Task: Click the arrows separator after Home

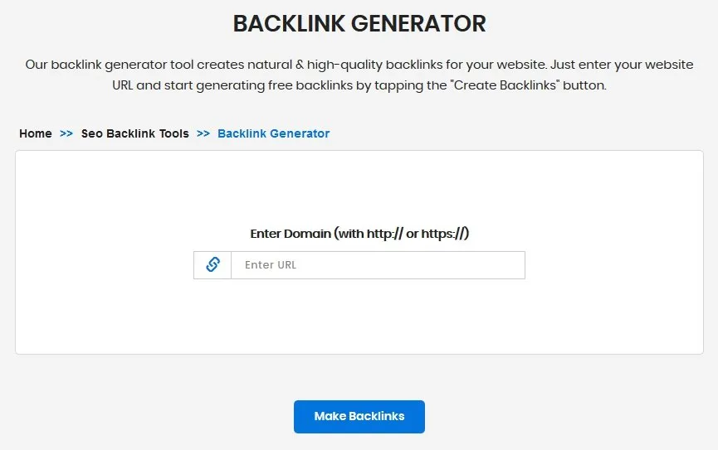Action: point(66,133)
